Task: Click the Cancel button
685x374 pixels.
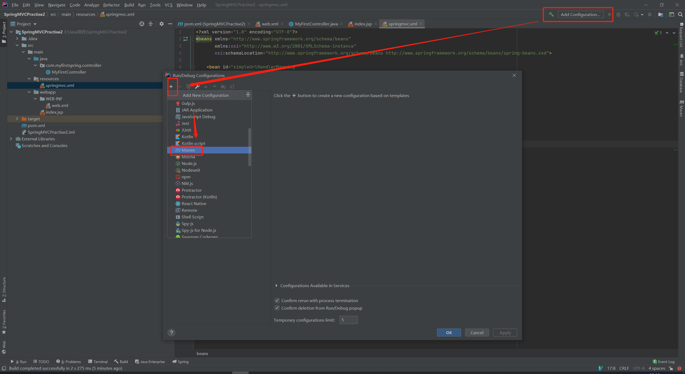Action: click(477, 333)
